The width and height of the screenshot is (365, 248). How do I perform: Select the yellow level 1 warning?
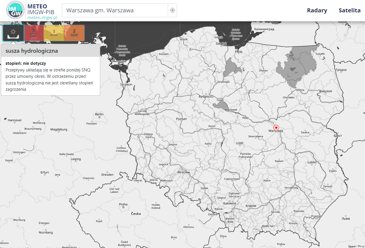point(54,33)
